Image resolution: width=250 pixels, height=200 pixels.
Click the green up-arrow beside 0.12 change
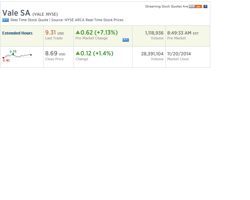coord(78,53)
